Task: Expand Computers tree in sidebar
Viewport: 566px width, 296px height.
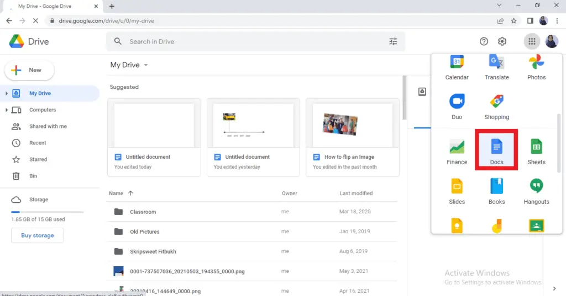Action: (7, 110)
